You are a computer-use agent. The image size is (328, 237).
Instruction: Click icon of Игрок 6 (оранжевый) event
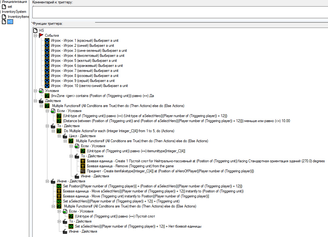47,66
